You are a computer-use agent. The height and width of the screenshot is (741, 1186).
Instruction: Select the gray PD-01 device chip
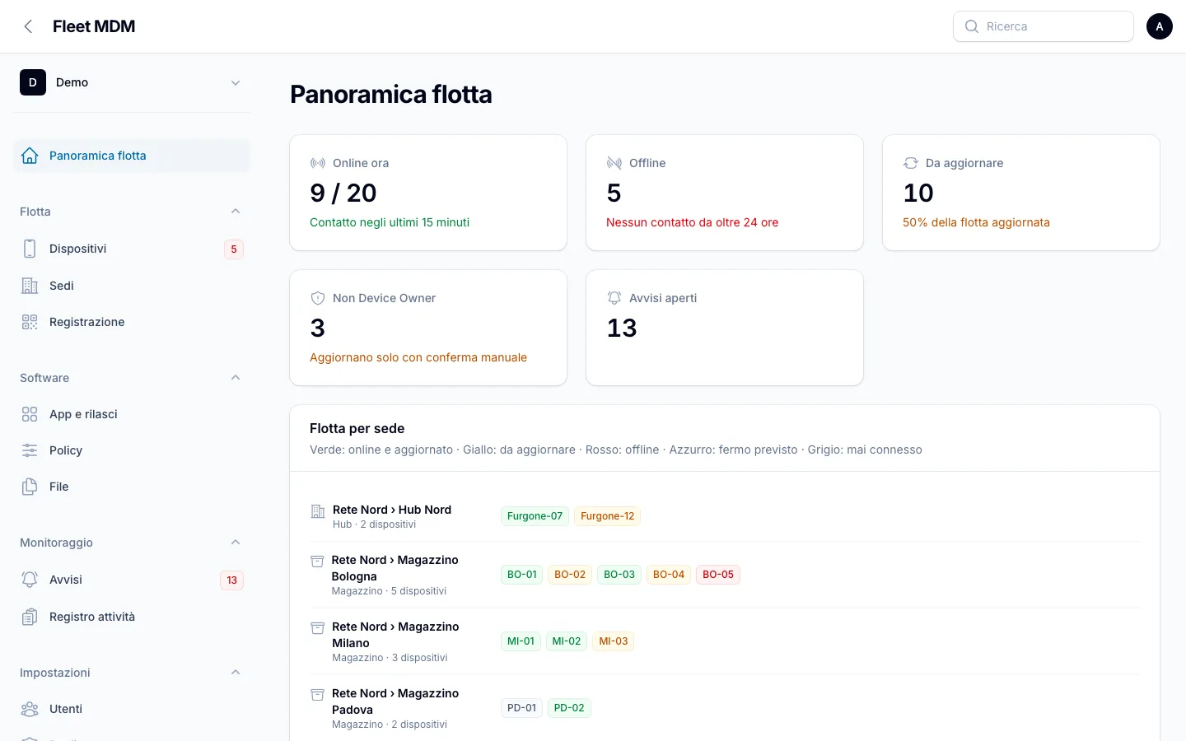(521, 708)
